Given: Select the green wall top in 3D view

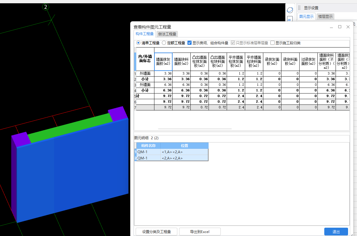Looking at the screenshot, I should pyautogui.click(x=70, y=128).
